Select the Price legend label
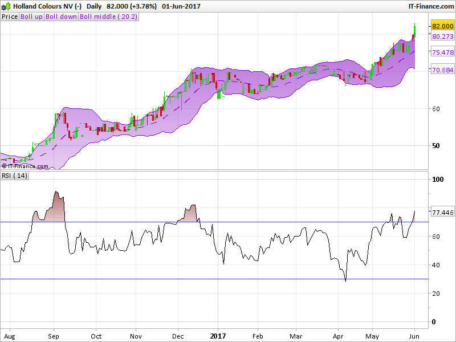 coord(10,17)
